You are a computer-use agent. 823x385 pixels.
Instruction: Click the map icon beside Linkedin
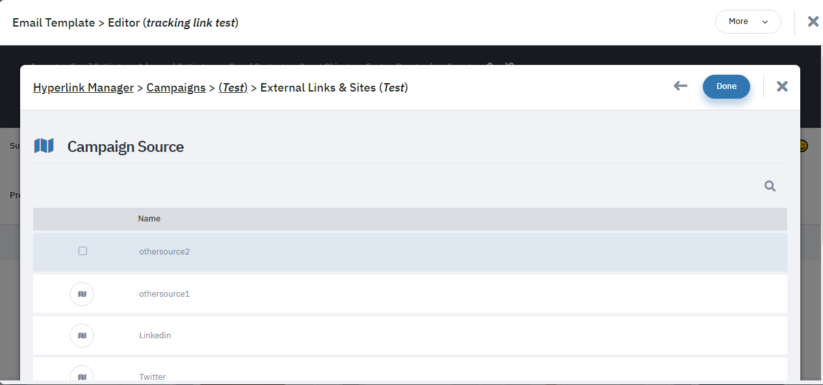tap(82, 336)
